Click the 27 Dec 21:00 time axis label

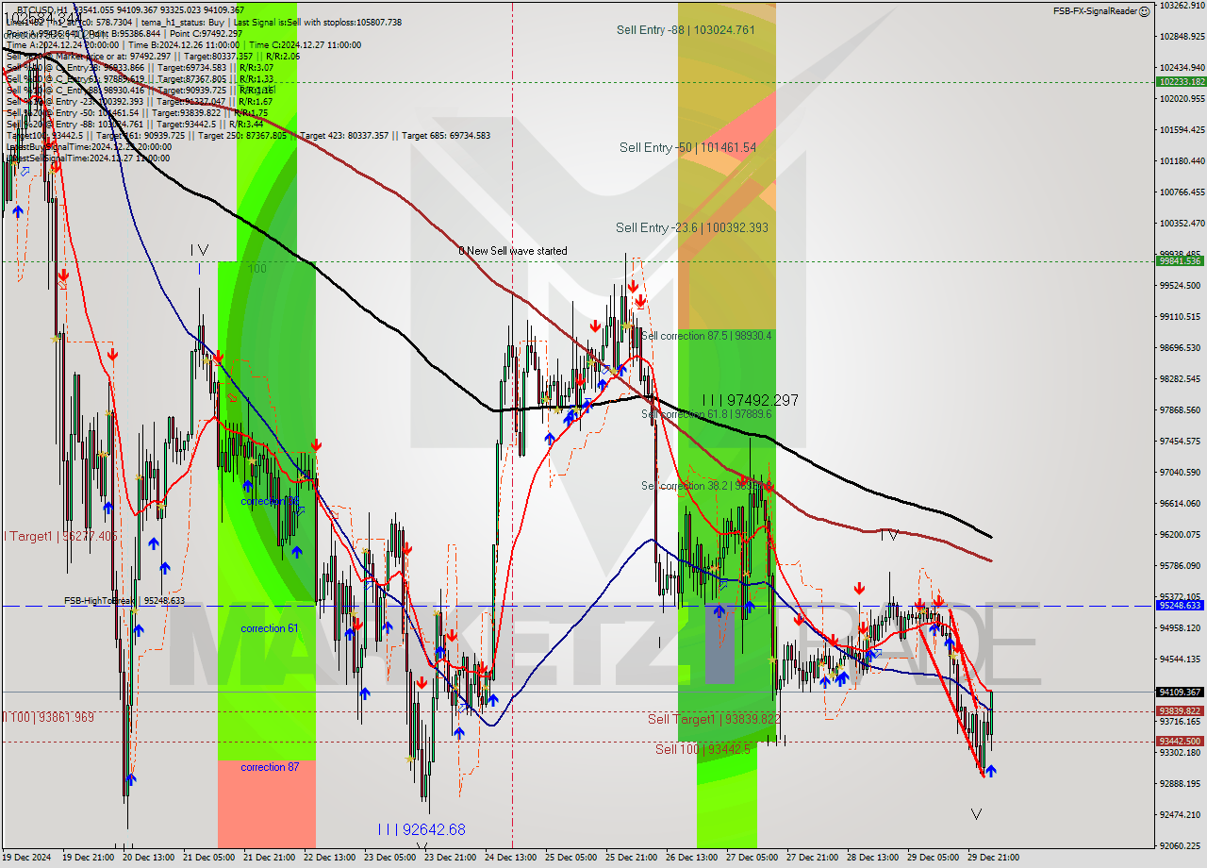pos(811,858)
